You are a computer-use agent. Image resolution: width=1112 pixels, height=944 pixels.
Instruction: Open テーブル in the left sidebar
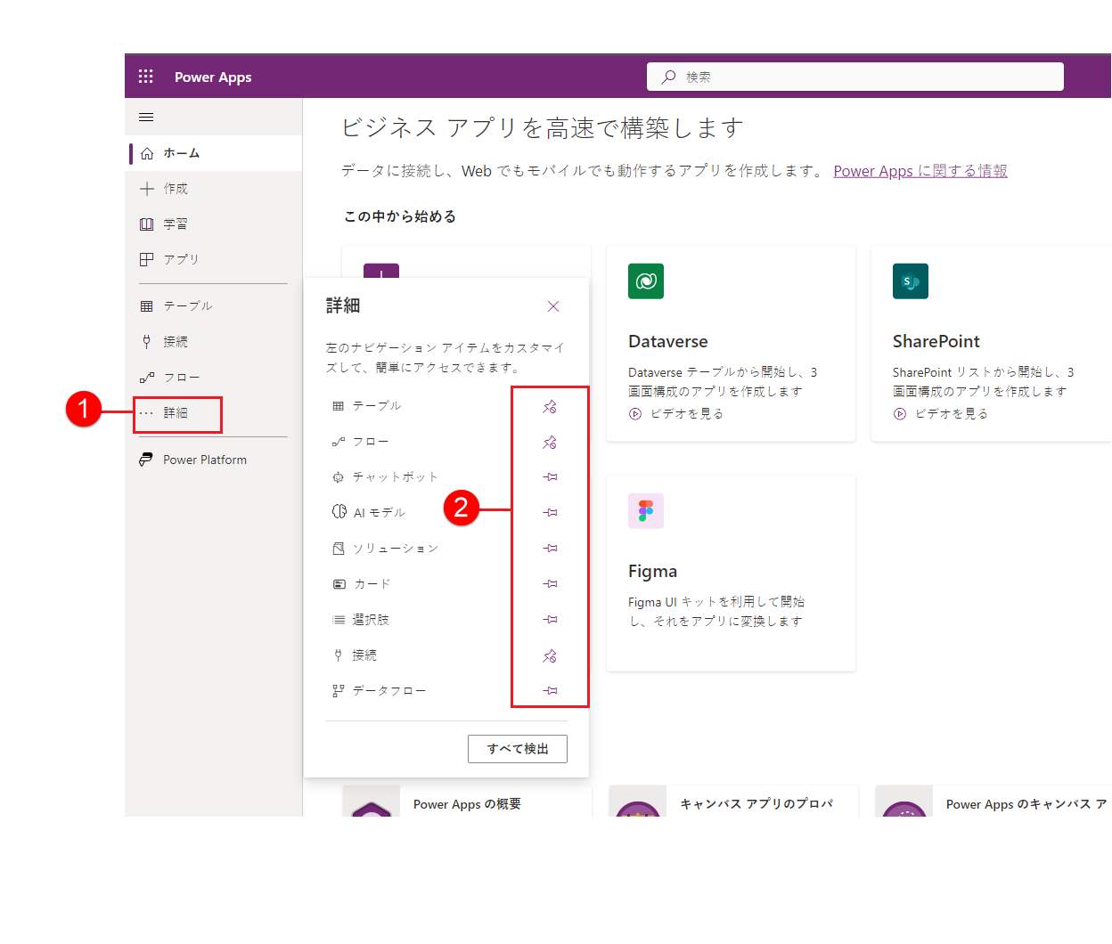tap(214, 305)
